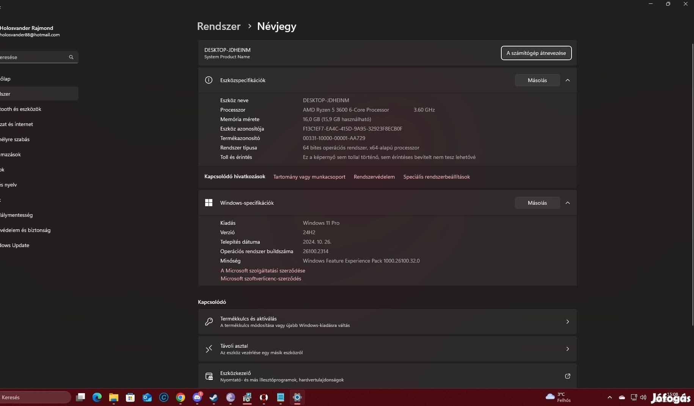This screenshot has height=406, width=694.
Task: Open Task View from the taskbar
Action: tap(80, 397)
